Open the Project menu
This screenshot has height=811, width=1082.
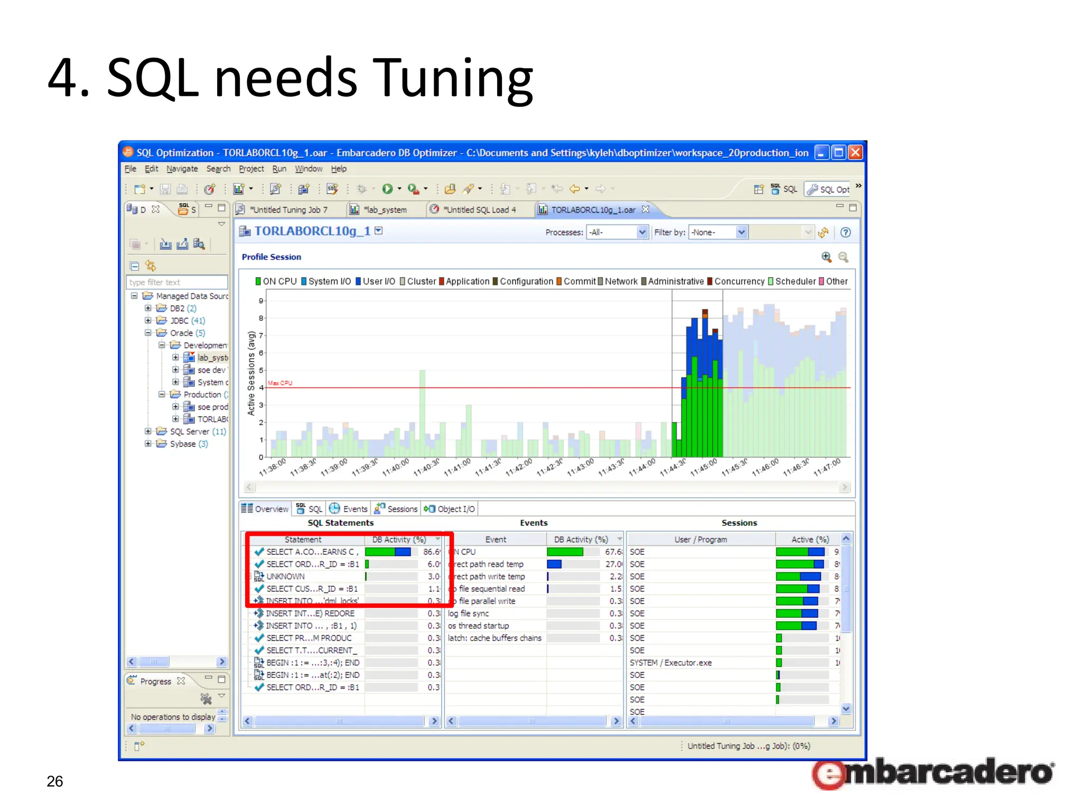point(251,169)
